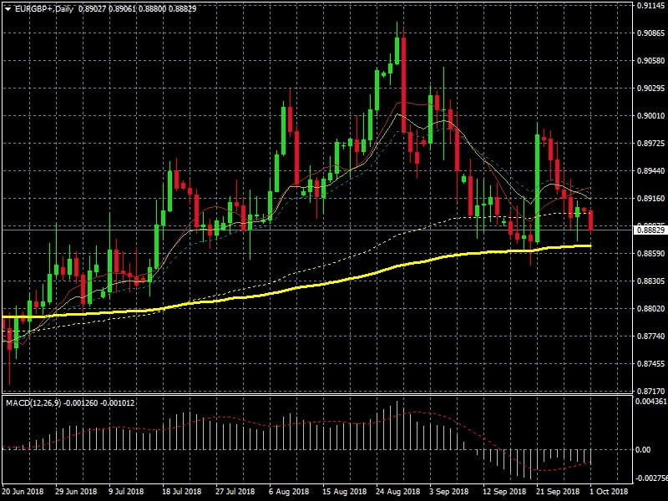Click the 0.88590 price scale label
Viewport: 668px width, 501px height.
click(650, 253)
